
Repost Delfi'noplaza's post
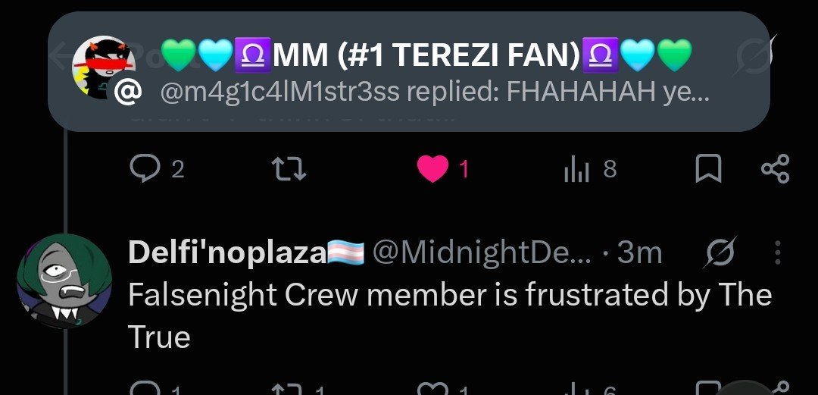298,389
